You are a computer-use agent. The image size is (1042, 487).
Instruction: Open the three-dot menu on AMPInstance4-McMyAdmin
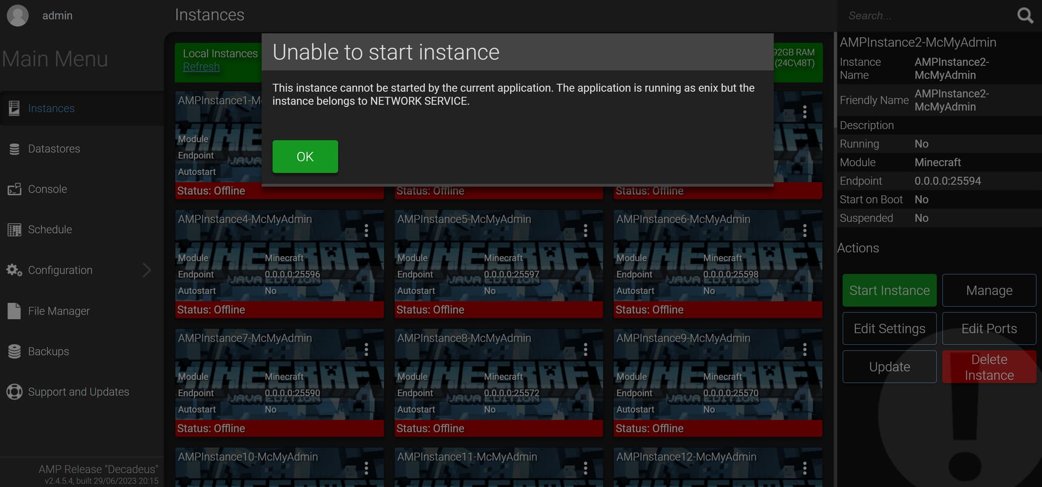(366, 230)
